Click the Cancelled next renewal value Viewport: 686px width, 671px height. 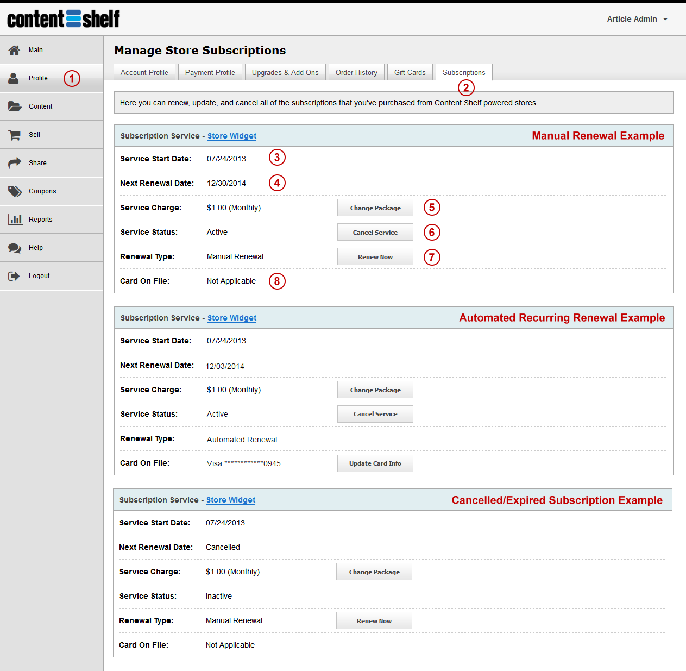click(x=223, y=547)
